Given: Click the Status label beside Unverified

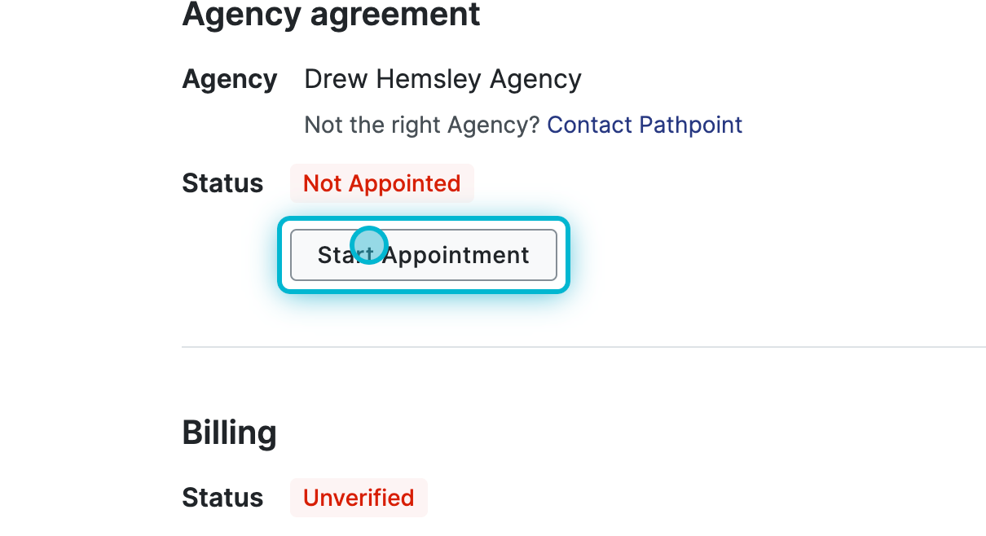Looking at the screenshot, I should 222,497.
